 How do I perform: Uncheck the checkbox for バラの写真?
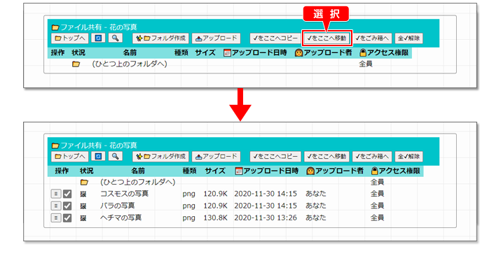(67, 206)
